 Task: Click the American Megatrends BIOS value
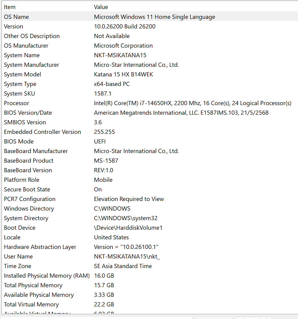pos(181,113)
